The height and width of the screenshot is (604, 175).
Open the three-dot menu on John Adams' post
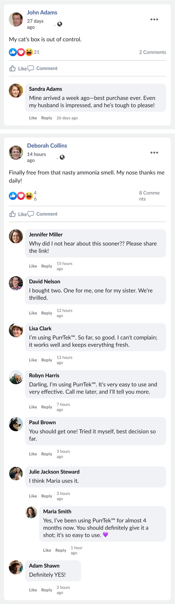154,19
